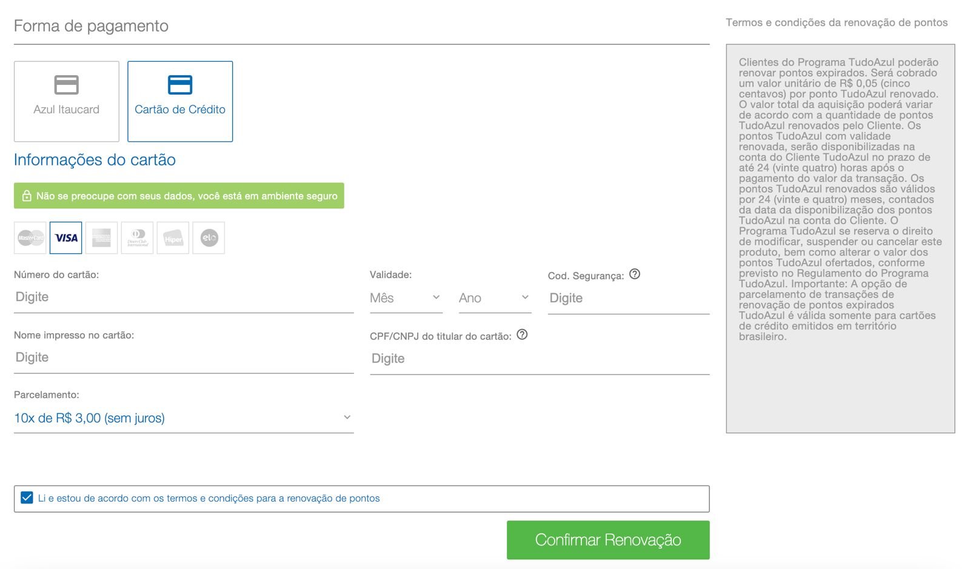
Task: Click the padlock icon in secure banner
Action: pyautogui.click(x=27, y=196)
